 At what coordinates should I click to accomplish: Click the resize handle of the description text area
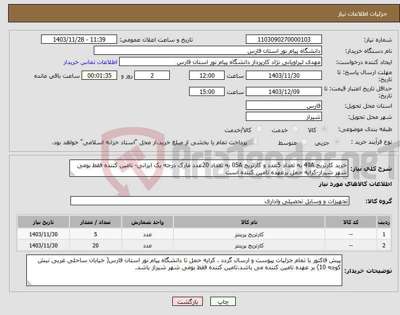click(x=72, y=174)
